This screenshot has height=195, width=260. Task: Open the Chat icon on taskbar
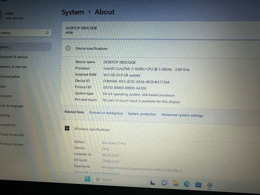pos(164,183)
